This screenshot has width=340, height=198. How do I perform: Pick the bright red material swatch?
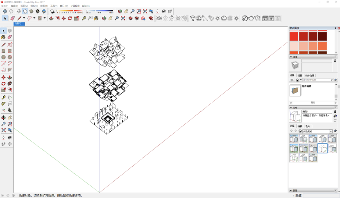(294, 36)
